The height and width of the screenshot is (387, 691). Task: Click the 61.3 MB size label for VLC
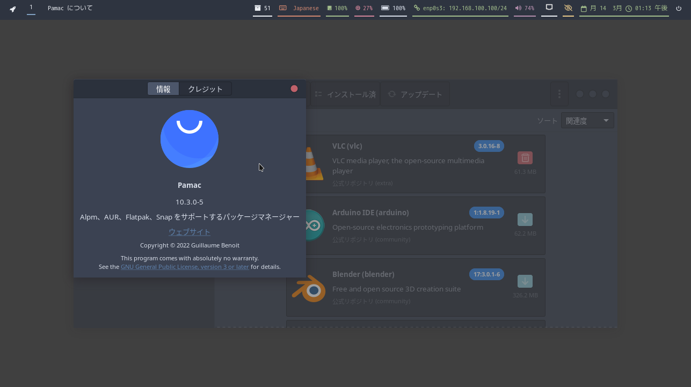pyautogui.click(x=525, y=172)
